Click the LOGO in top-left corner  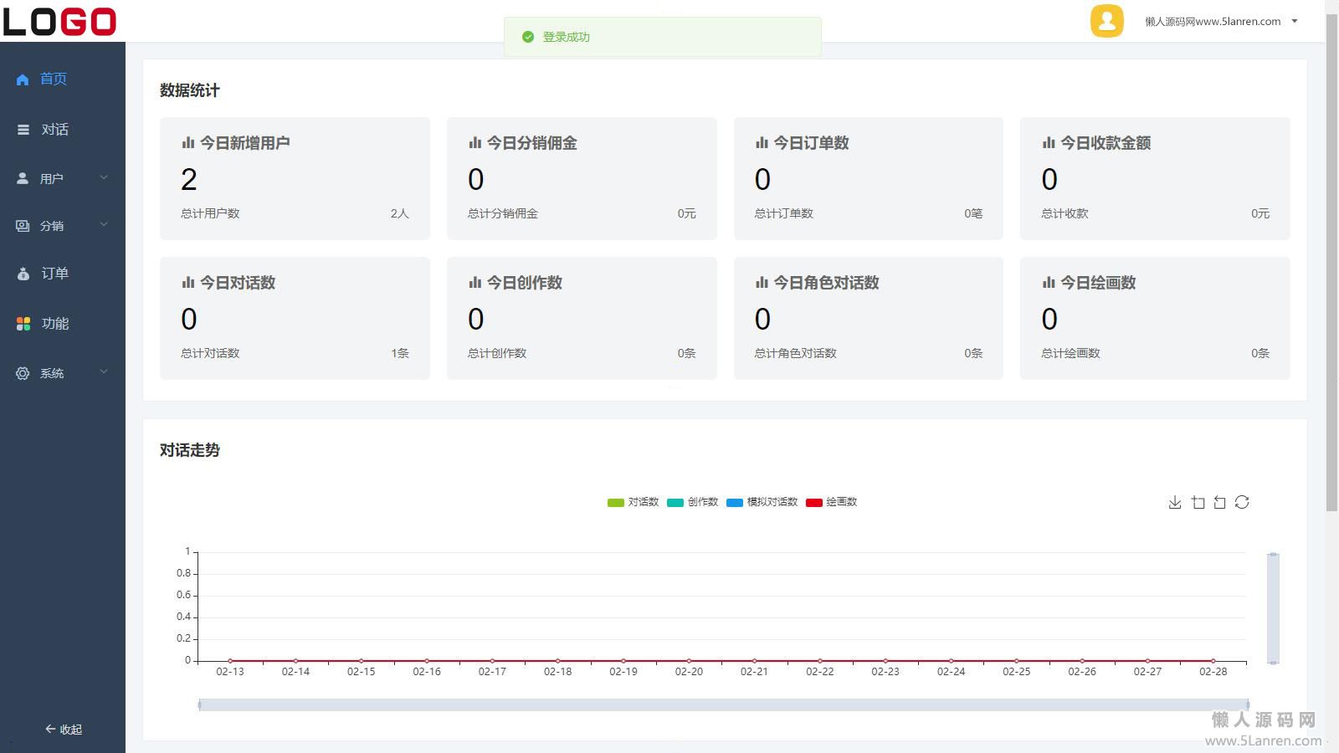(x=59, y=21)
